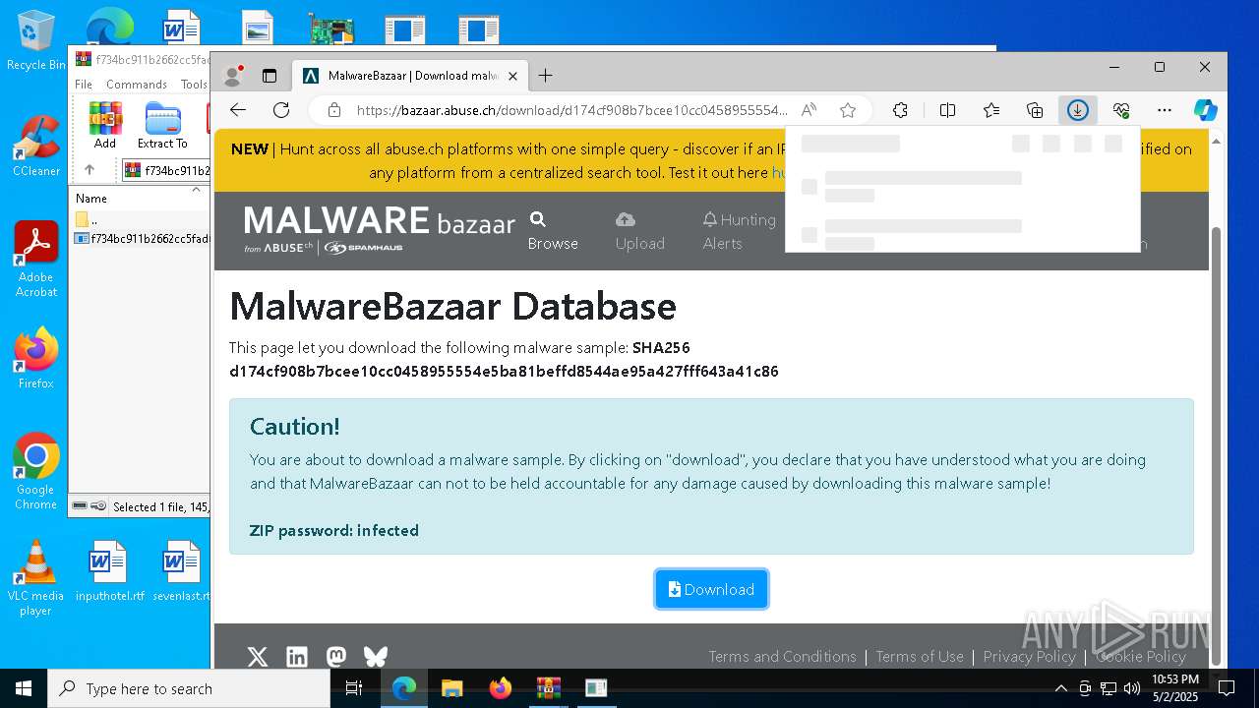Screen dimensions: 1259x708
Task: Select VLC media player desktop icon
Action: [36, 577]
